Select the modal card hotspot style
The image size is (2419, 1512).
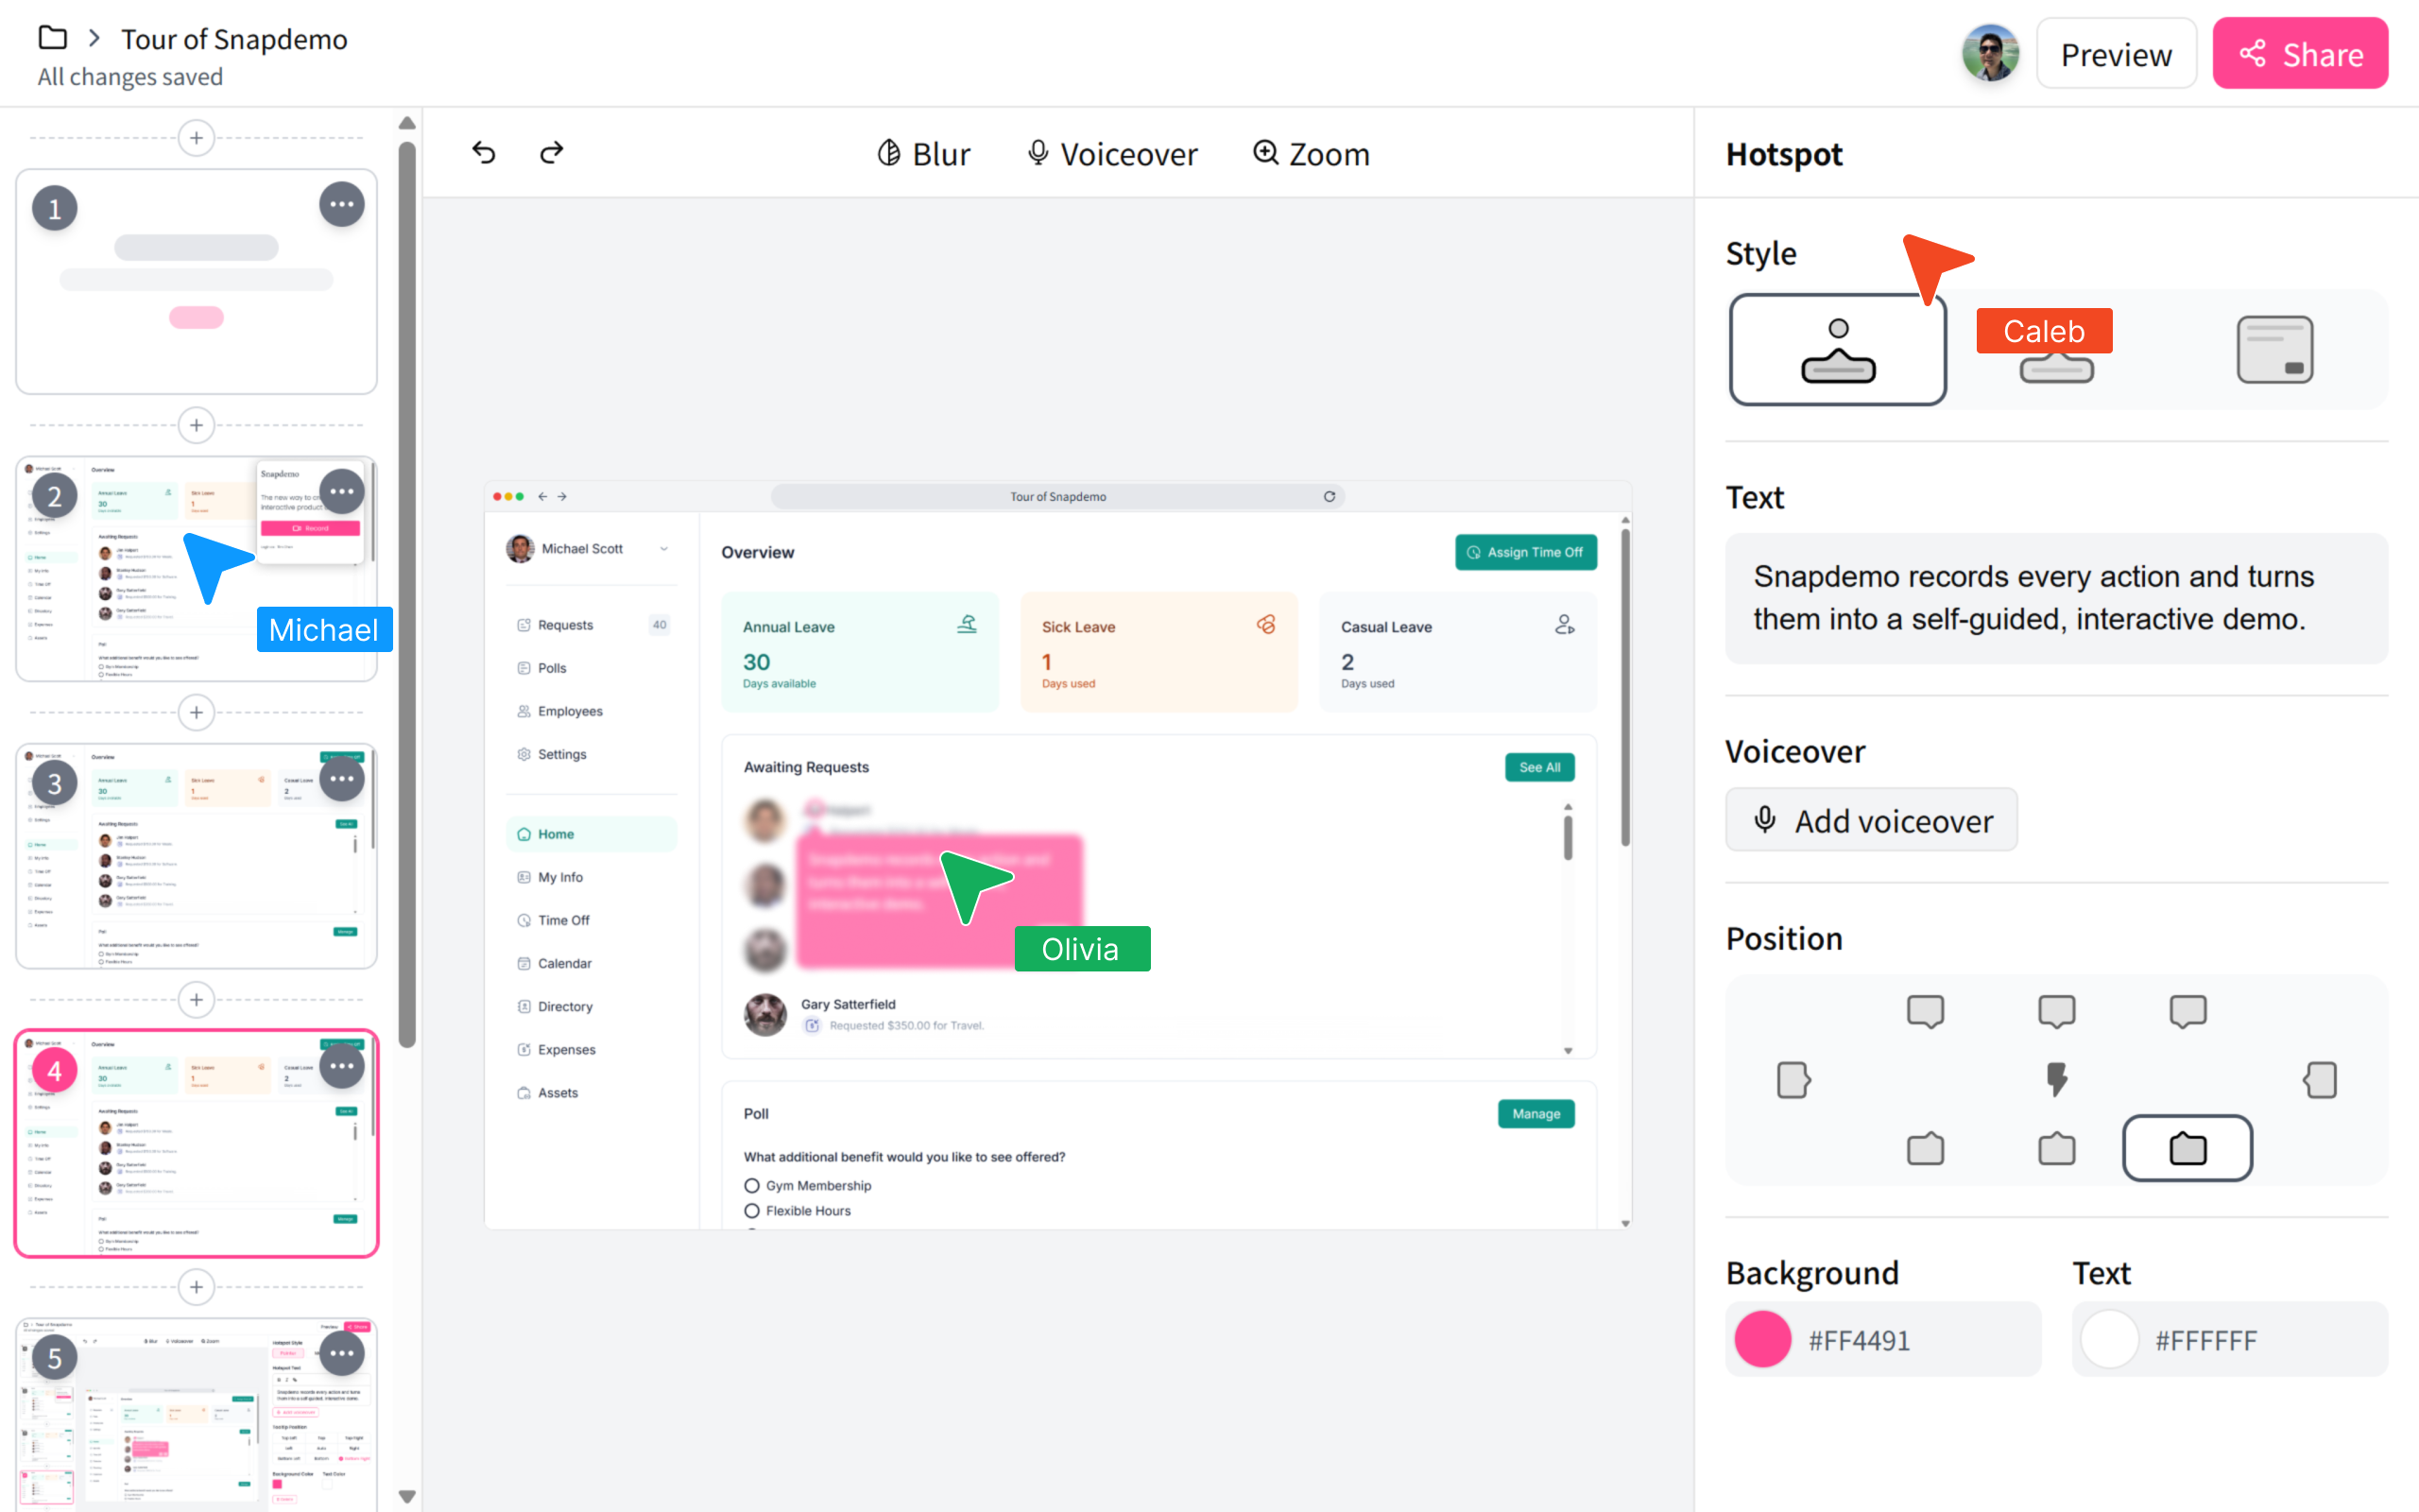click(x=2274, y=350)
